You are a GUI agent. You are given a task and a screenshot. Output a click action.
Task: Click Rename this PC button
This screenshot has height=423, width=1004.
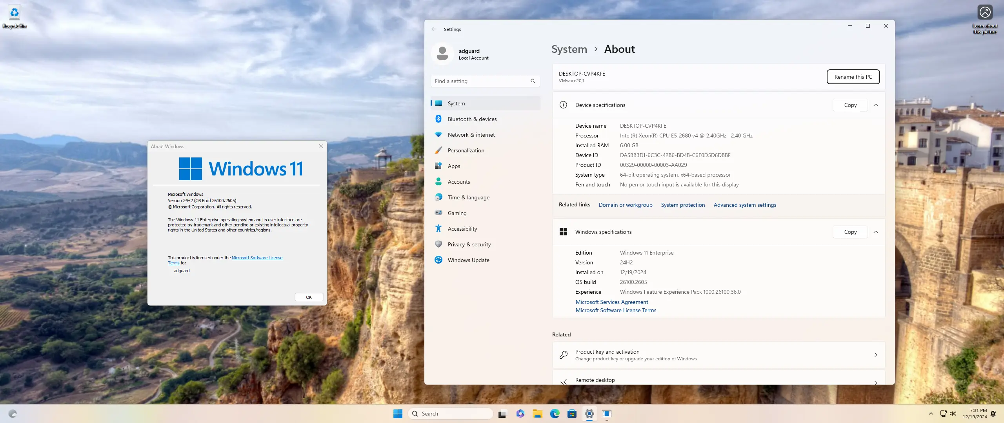[x=853, y=77]
